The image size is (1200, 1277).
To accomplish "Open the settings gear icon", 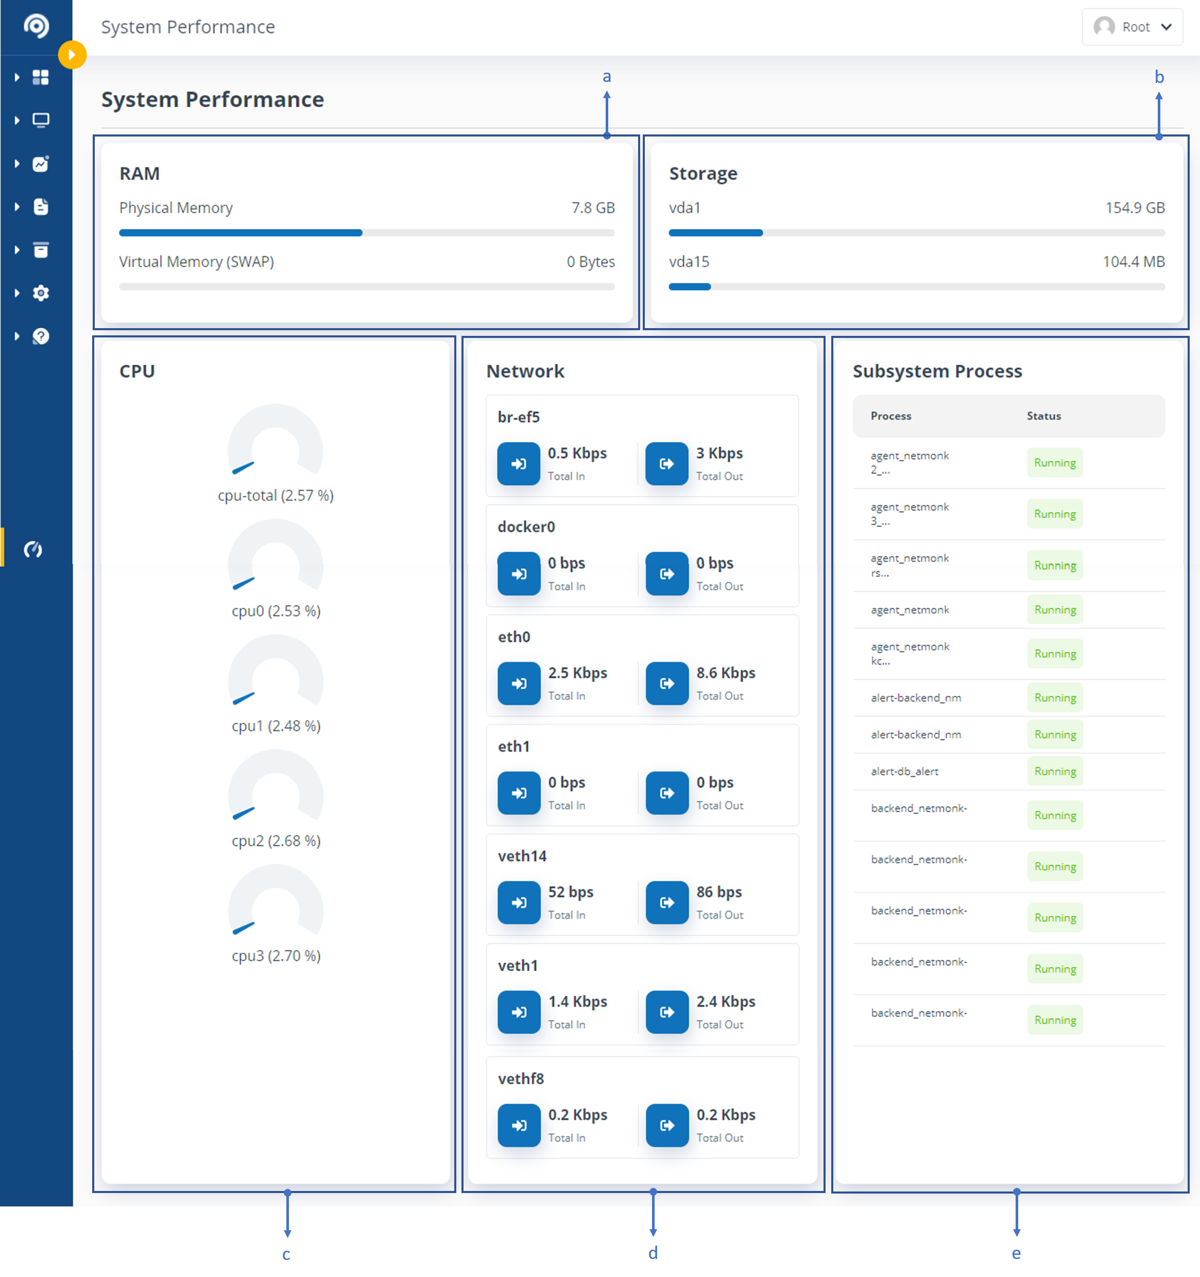I will [x=41, y=293].
